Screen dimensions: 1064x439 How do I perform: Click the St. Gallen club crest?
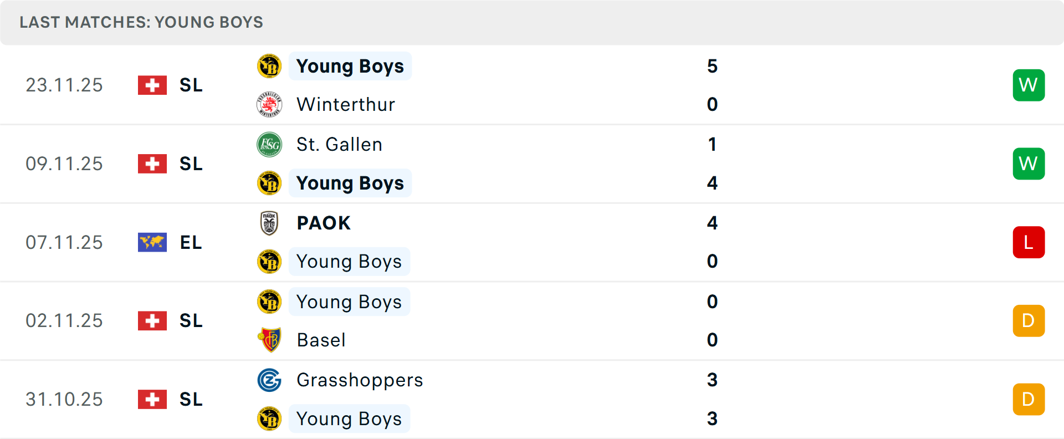click(x=269, y=144)
